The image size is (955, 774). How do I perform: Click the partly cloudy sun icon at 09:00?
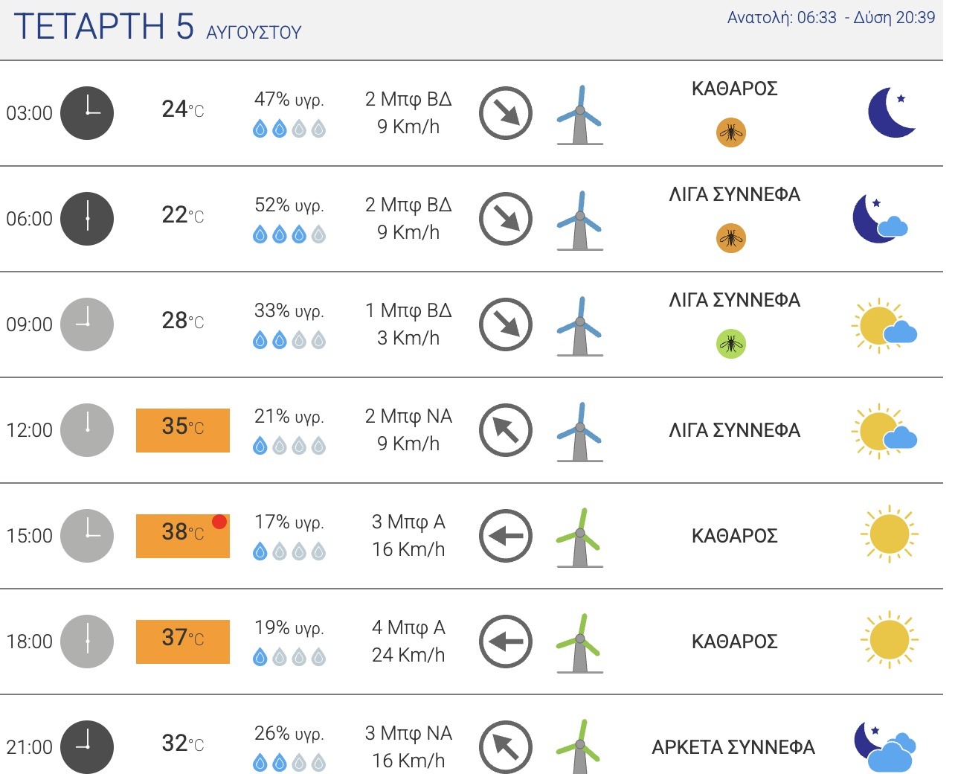(x=884, y=325)
